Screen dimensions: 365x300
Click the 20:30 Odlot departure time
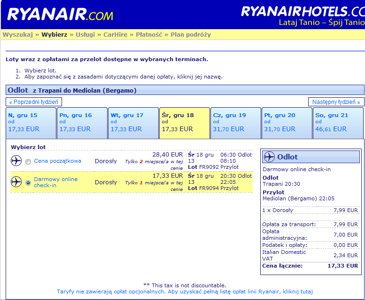click(x=236, y=176)
